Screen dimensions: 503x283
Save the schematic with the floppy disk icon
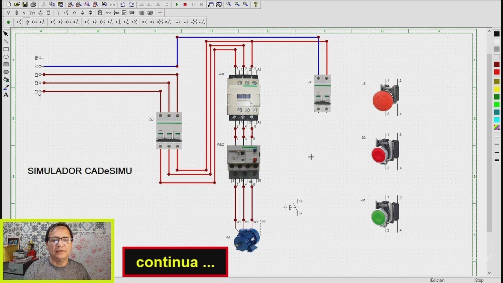point(25,4)
